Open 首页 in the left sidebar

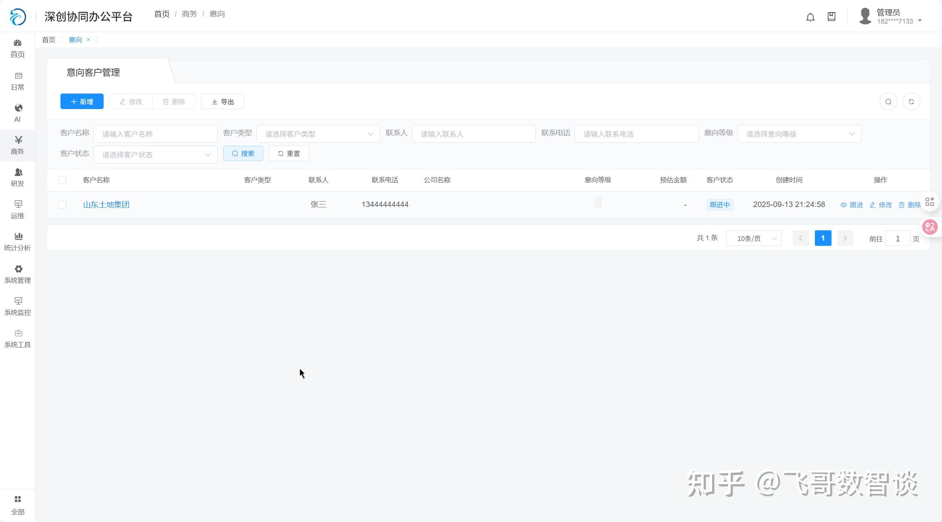pyautogui.click(x=17, y=49)
